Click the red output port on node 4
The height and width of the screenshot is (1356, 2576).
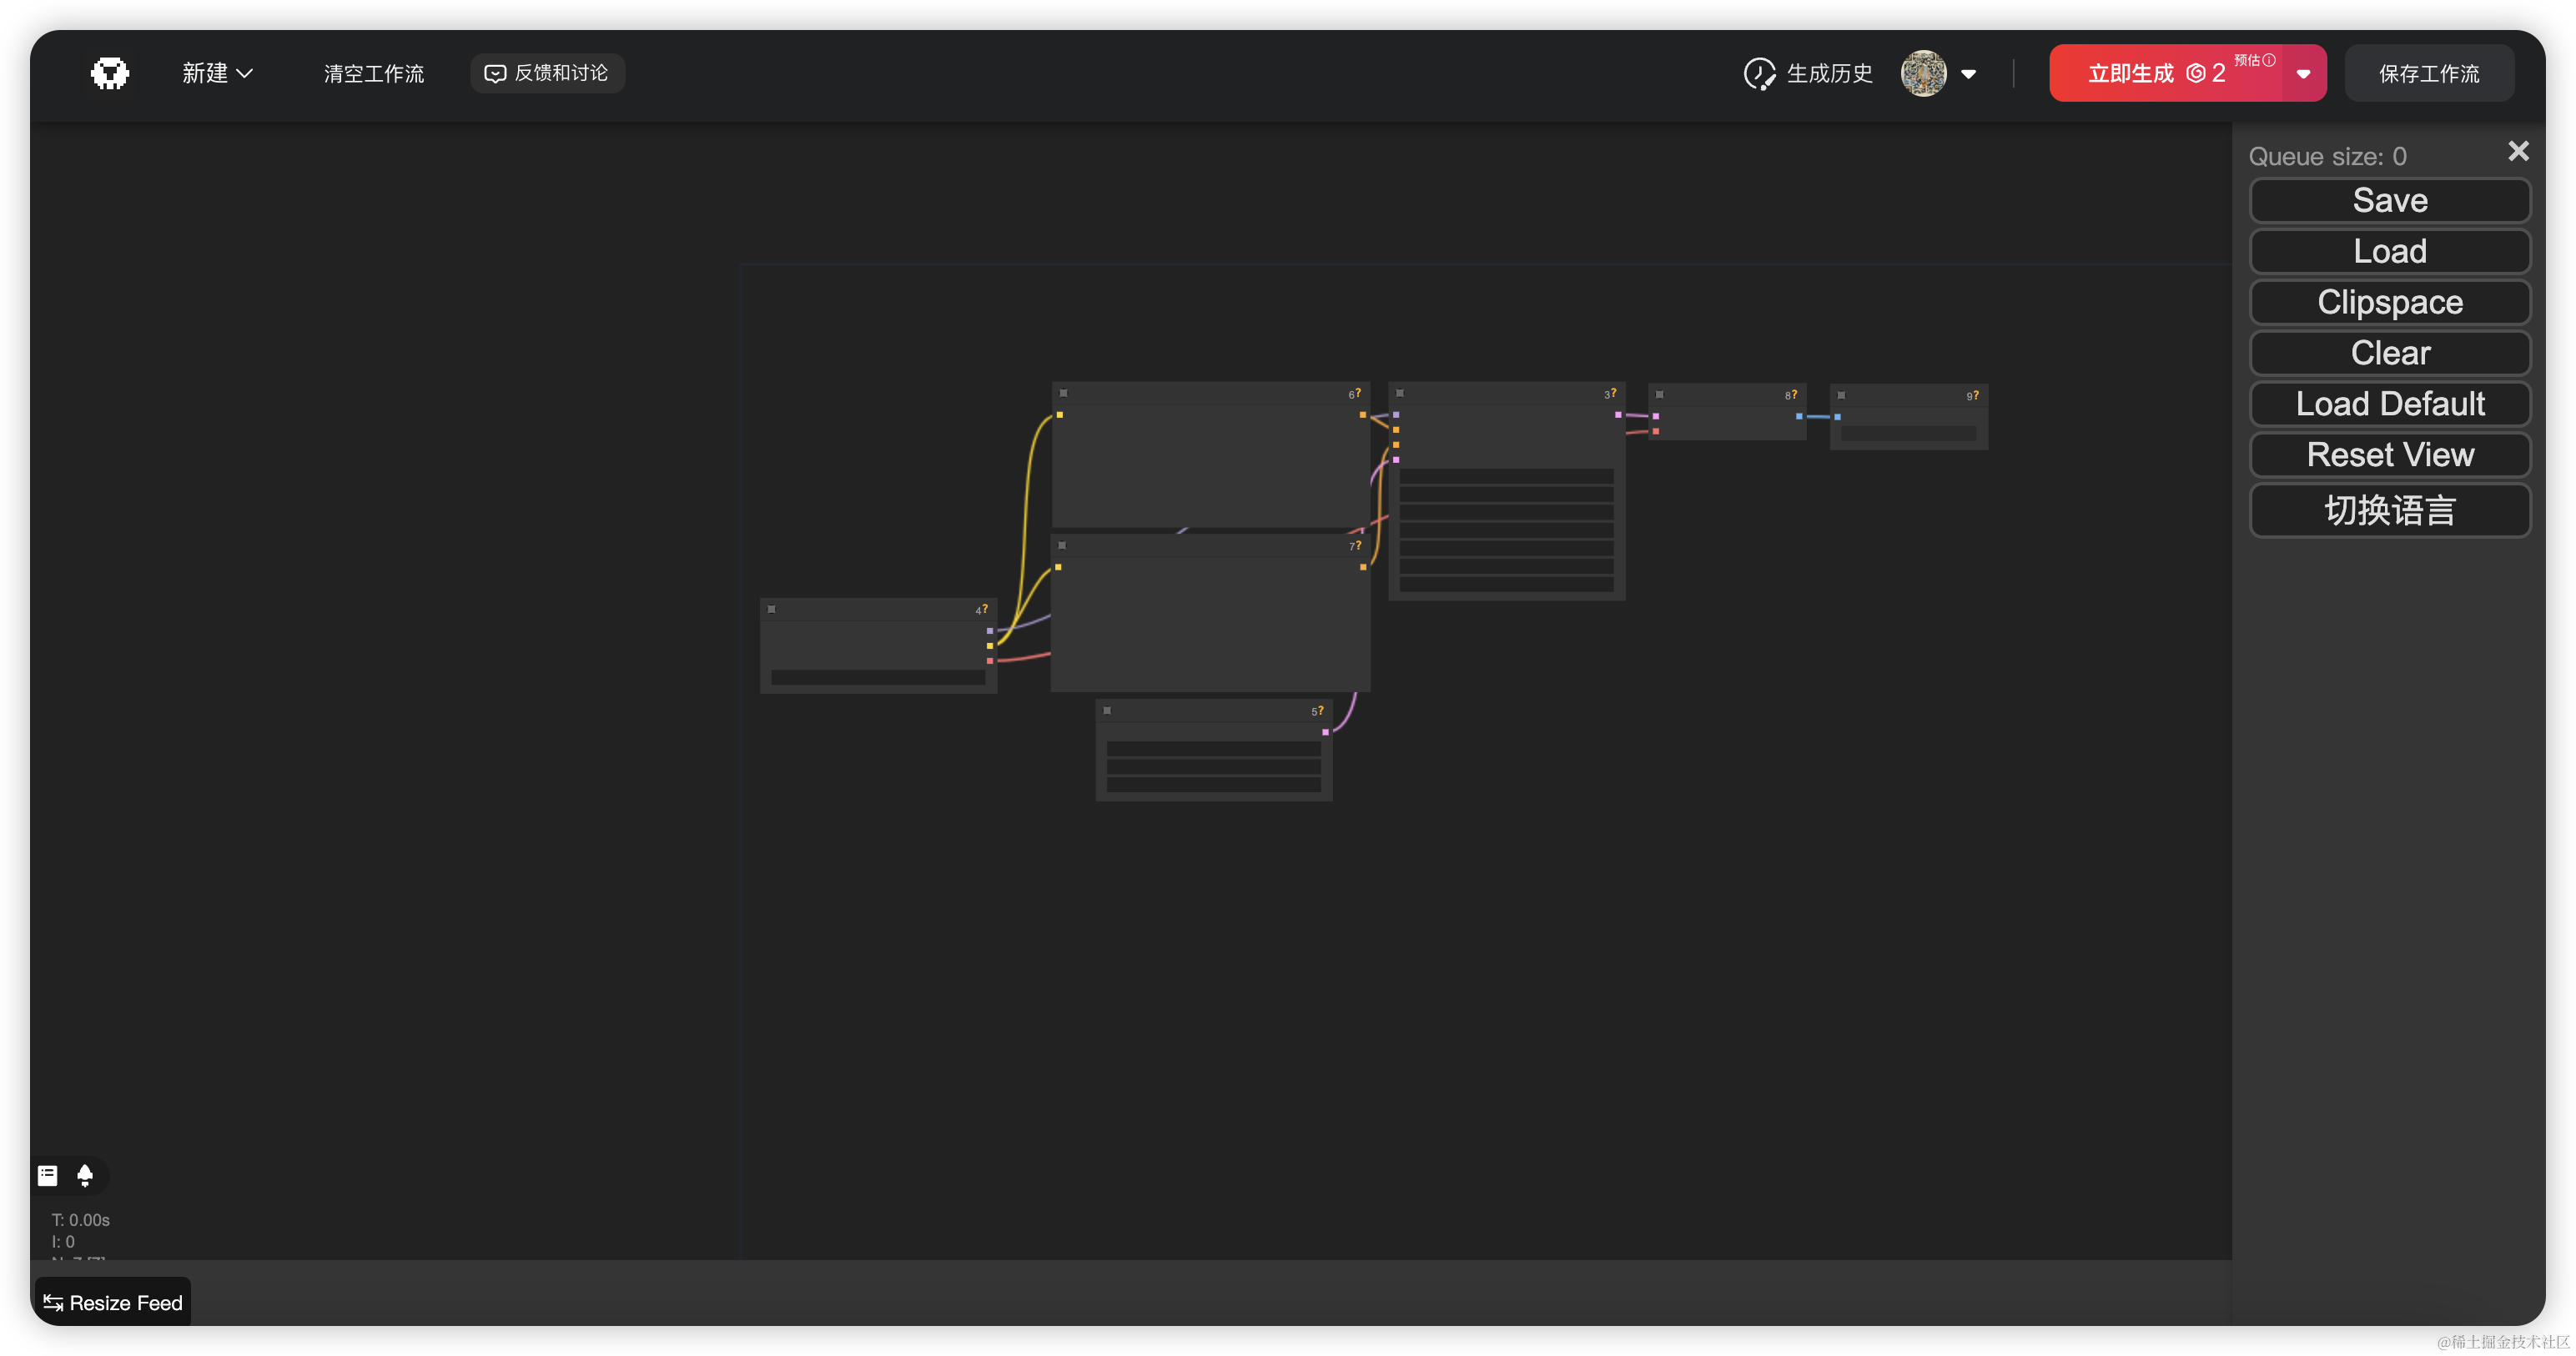tap(990, 661)
